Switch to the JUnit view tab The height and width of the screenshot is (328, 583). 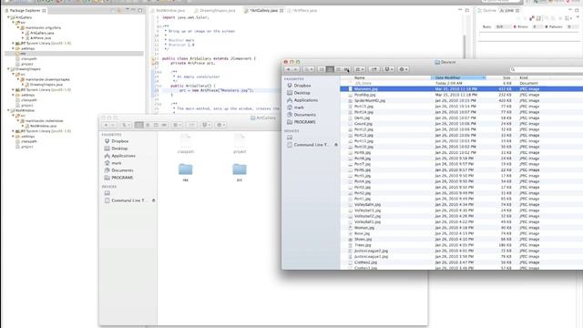pos(508,10)
